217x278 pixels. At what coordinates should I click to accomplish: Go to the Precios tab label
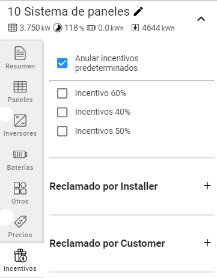20,235
